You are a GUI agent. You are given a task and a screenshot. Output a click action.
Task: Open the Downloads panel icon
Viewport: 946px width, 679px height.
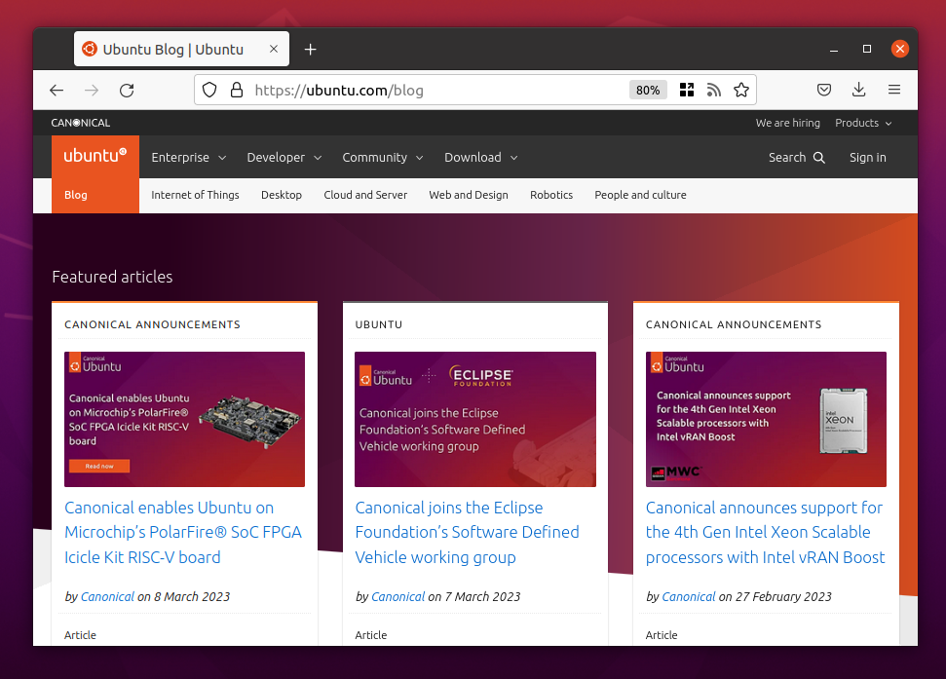(x=859, y=90)
